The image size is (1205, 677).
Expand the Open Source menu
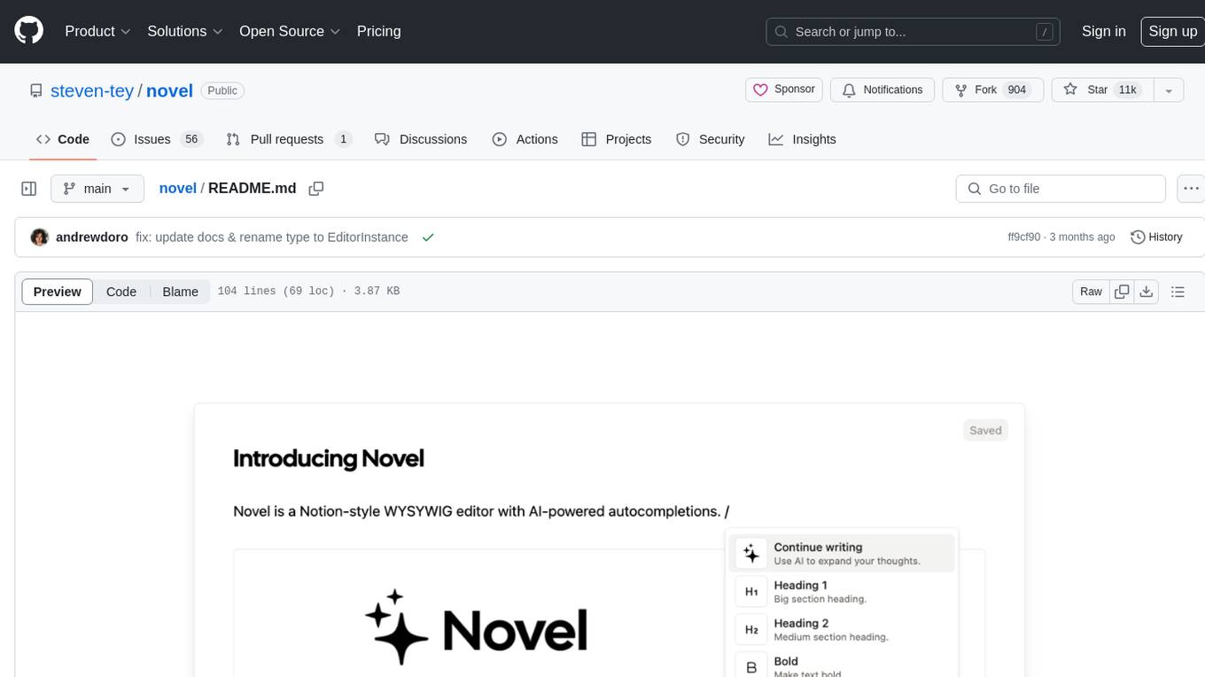pyautogui.click(x=290, y=31)
